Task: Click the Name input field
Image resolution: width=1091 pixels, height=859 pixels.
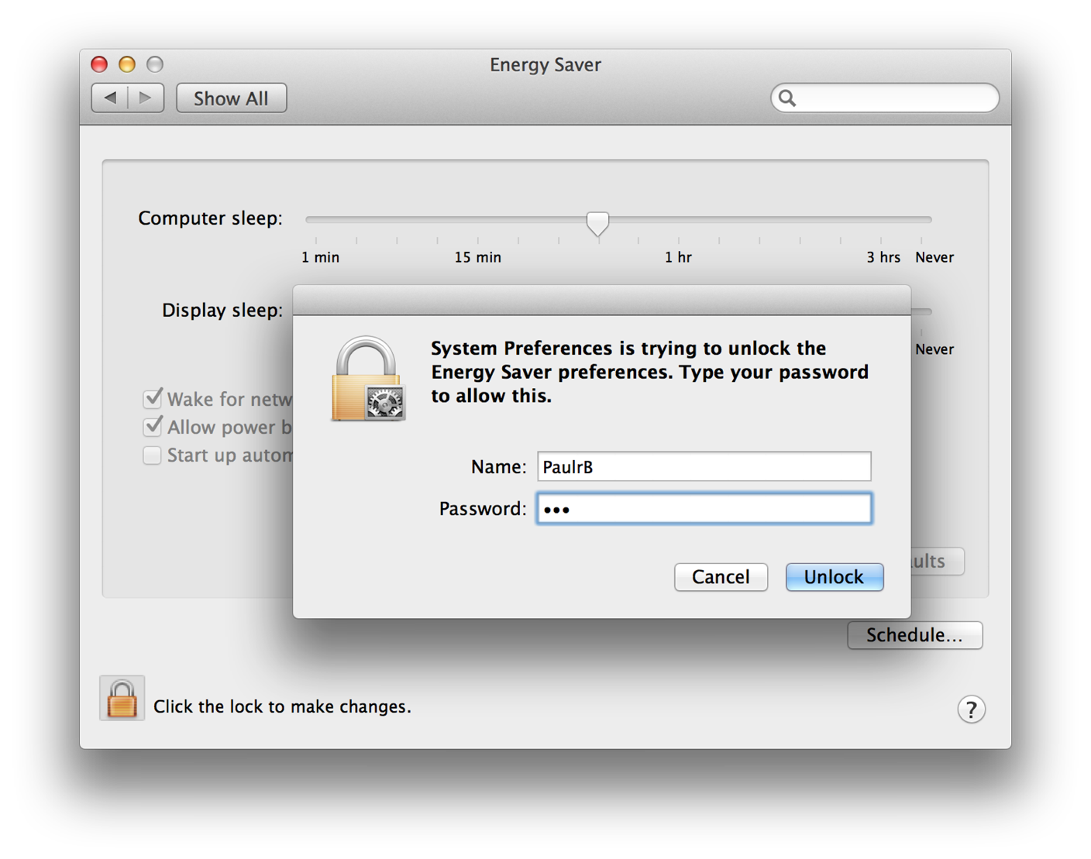Action: coord(704,466)
